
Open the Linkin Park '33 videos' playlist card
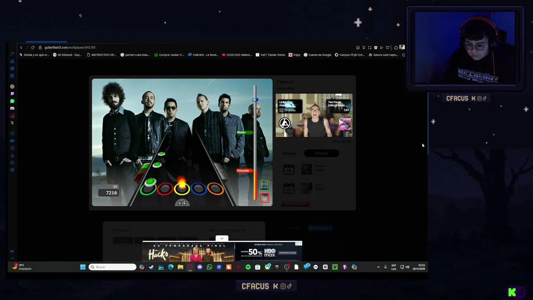(290, 106)
